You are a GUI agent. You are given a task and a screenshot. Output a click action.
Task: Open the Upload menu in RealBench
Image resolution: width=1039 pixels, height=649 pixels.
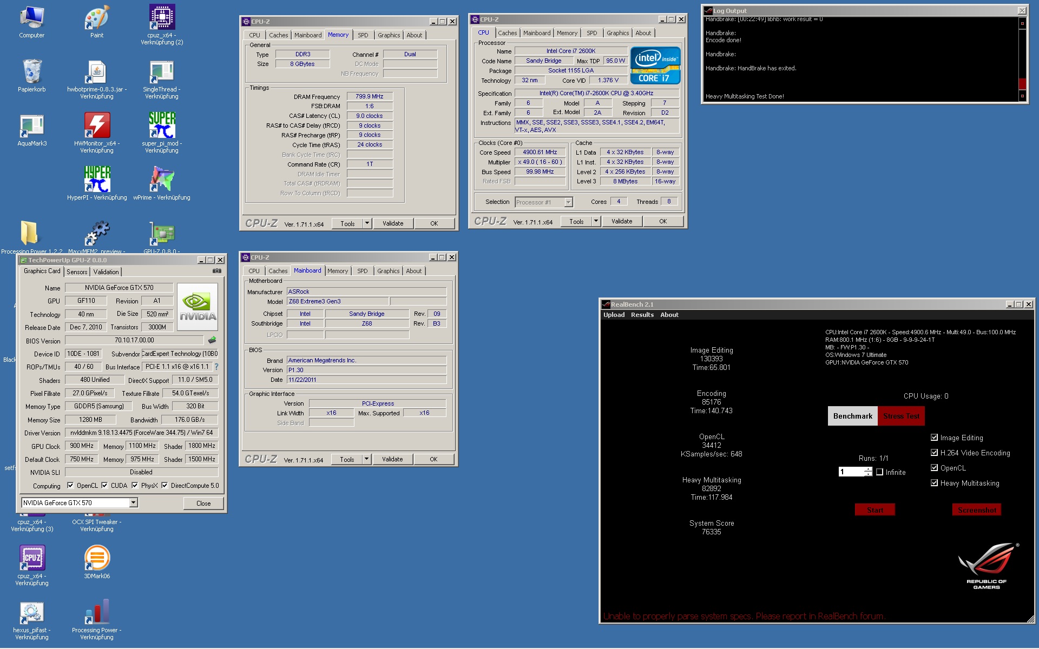[614, 315]
